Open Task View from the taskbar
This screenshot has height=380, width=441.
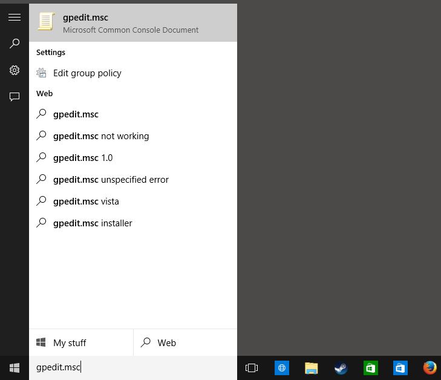click(252, 368)
